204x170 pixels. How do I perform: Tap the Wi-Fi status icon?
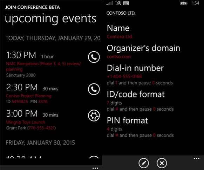point(118,3)
